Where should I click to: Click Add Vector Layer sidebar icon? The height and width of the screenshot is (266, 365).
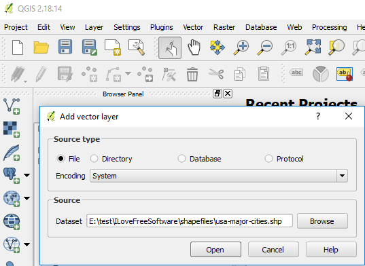coord(12,107)
